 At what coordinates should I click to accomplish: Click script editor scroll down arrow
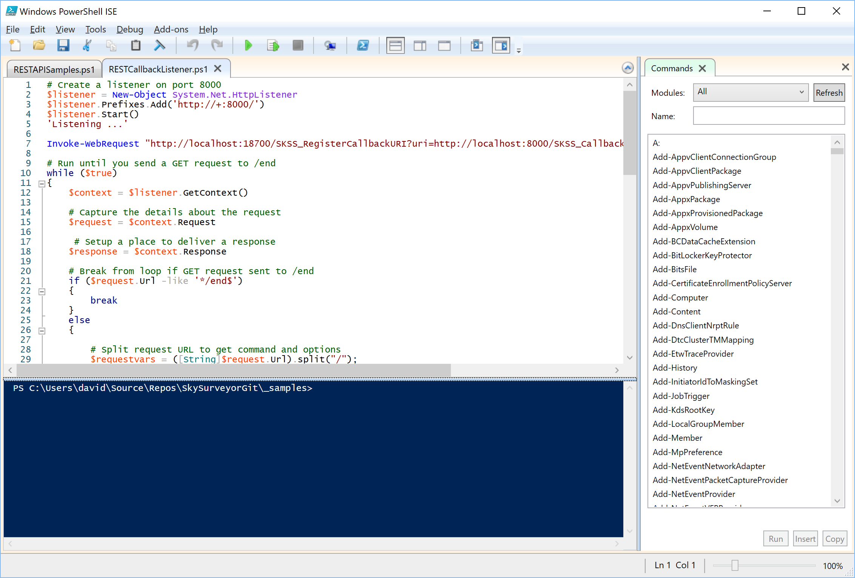point(629,357)
